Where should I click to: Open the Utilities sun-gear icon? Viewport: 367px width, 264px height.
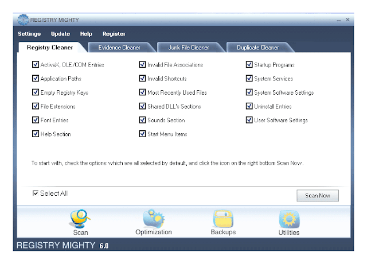pos(289,219)
